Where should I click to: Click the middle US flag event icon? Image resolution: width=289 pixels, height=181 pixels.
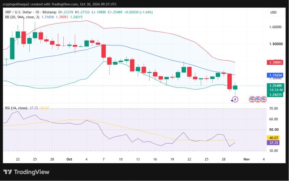point(258,99)
